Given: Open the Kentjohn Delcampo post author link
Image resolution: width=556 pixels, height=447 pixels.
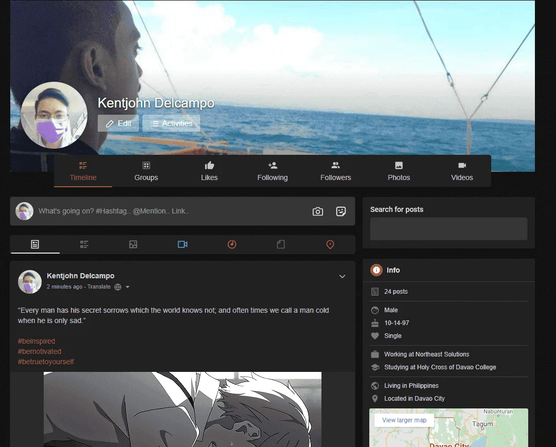Looking at the screenshot, I should 80,276.
